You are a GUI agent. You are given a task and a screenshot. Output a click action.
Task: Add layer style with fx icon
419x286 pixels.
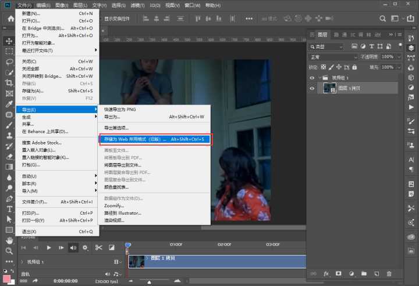326,273
